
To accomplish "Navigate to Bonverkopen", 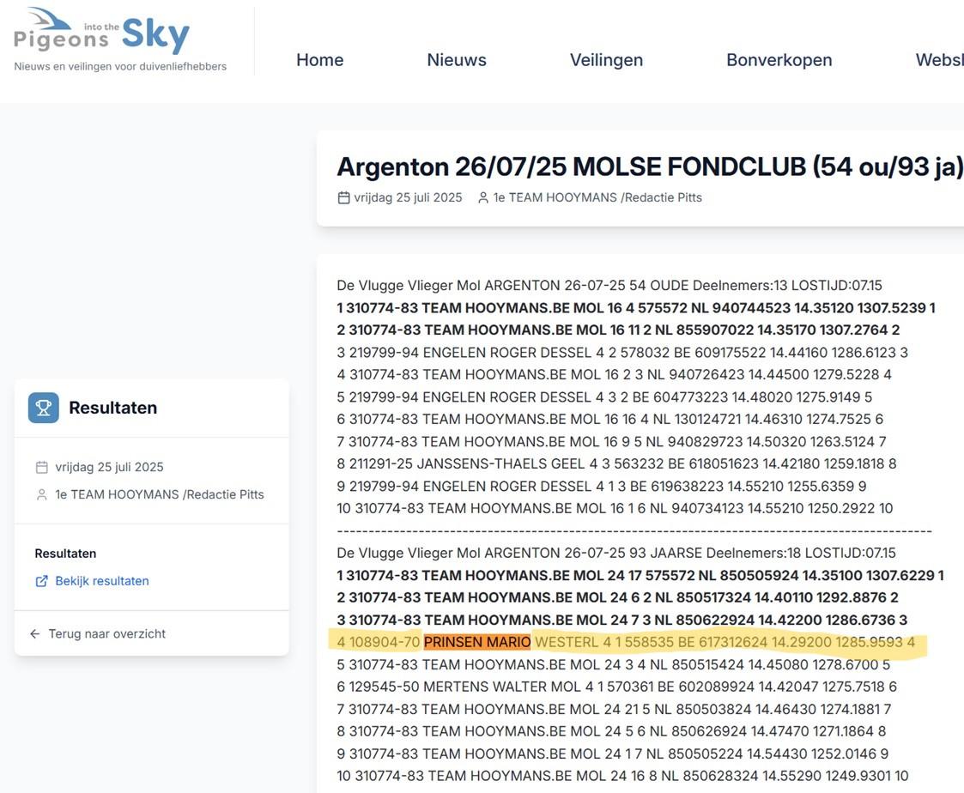I will pyautogui.click(x=779, y=58).
